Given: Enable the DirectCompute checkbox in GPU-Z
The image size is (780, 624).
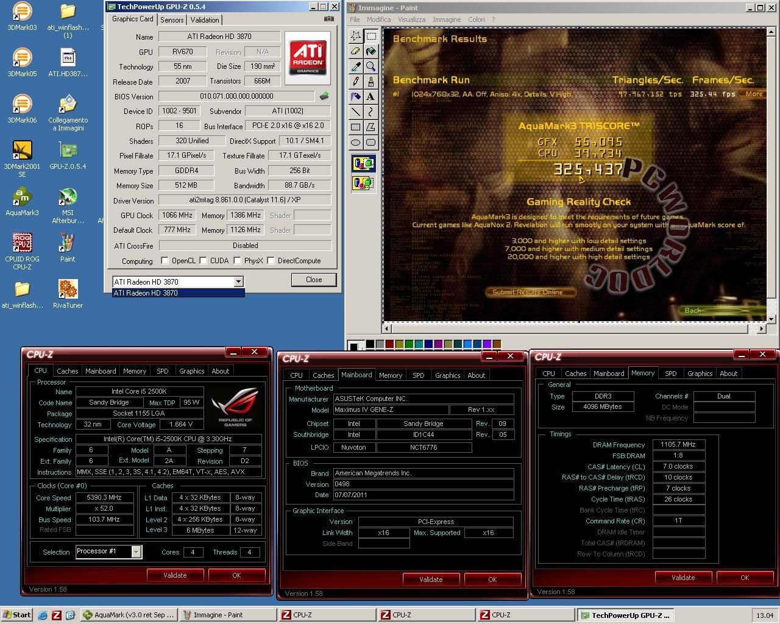Looking at the screenshot, I should tap(271, 261).
